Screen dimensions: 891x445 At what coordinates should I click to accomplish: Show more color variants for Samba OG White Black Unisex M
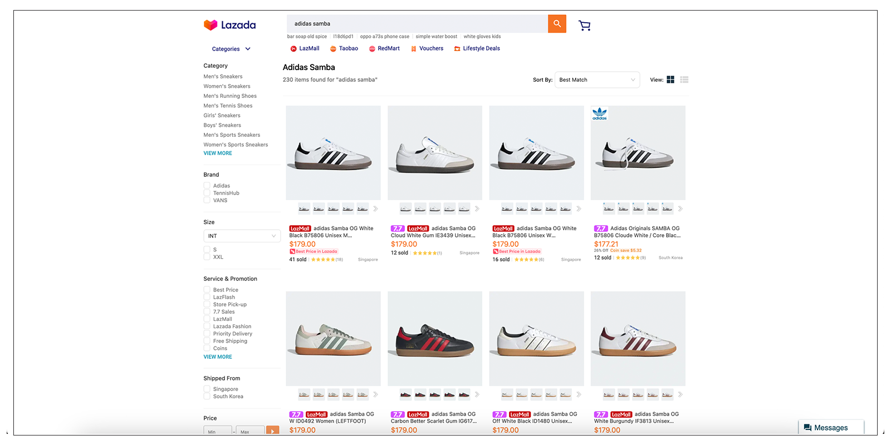click(x=375, y=209)
